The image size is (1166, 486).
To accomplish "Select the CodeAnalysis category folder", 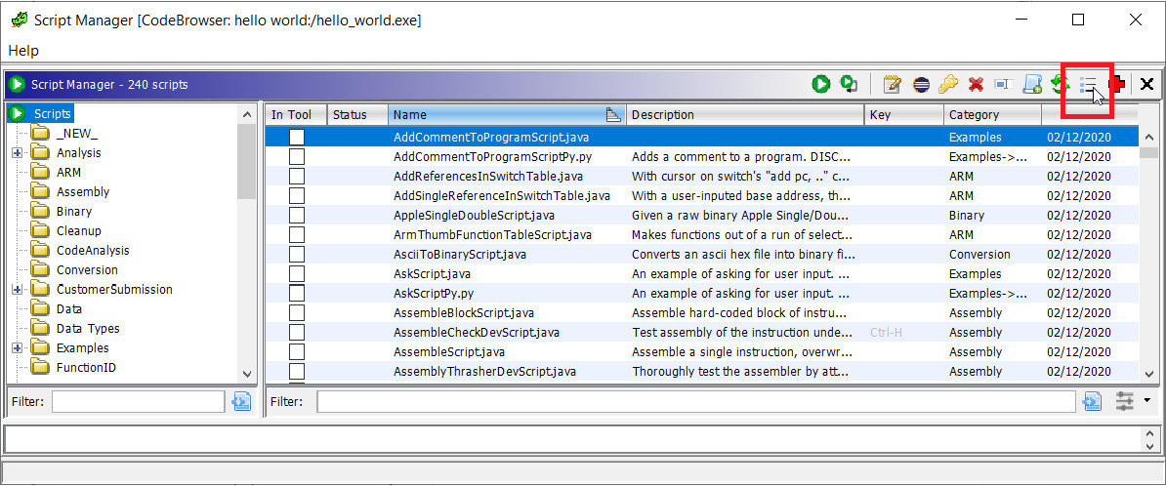I will click(x=93, y=251).
